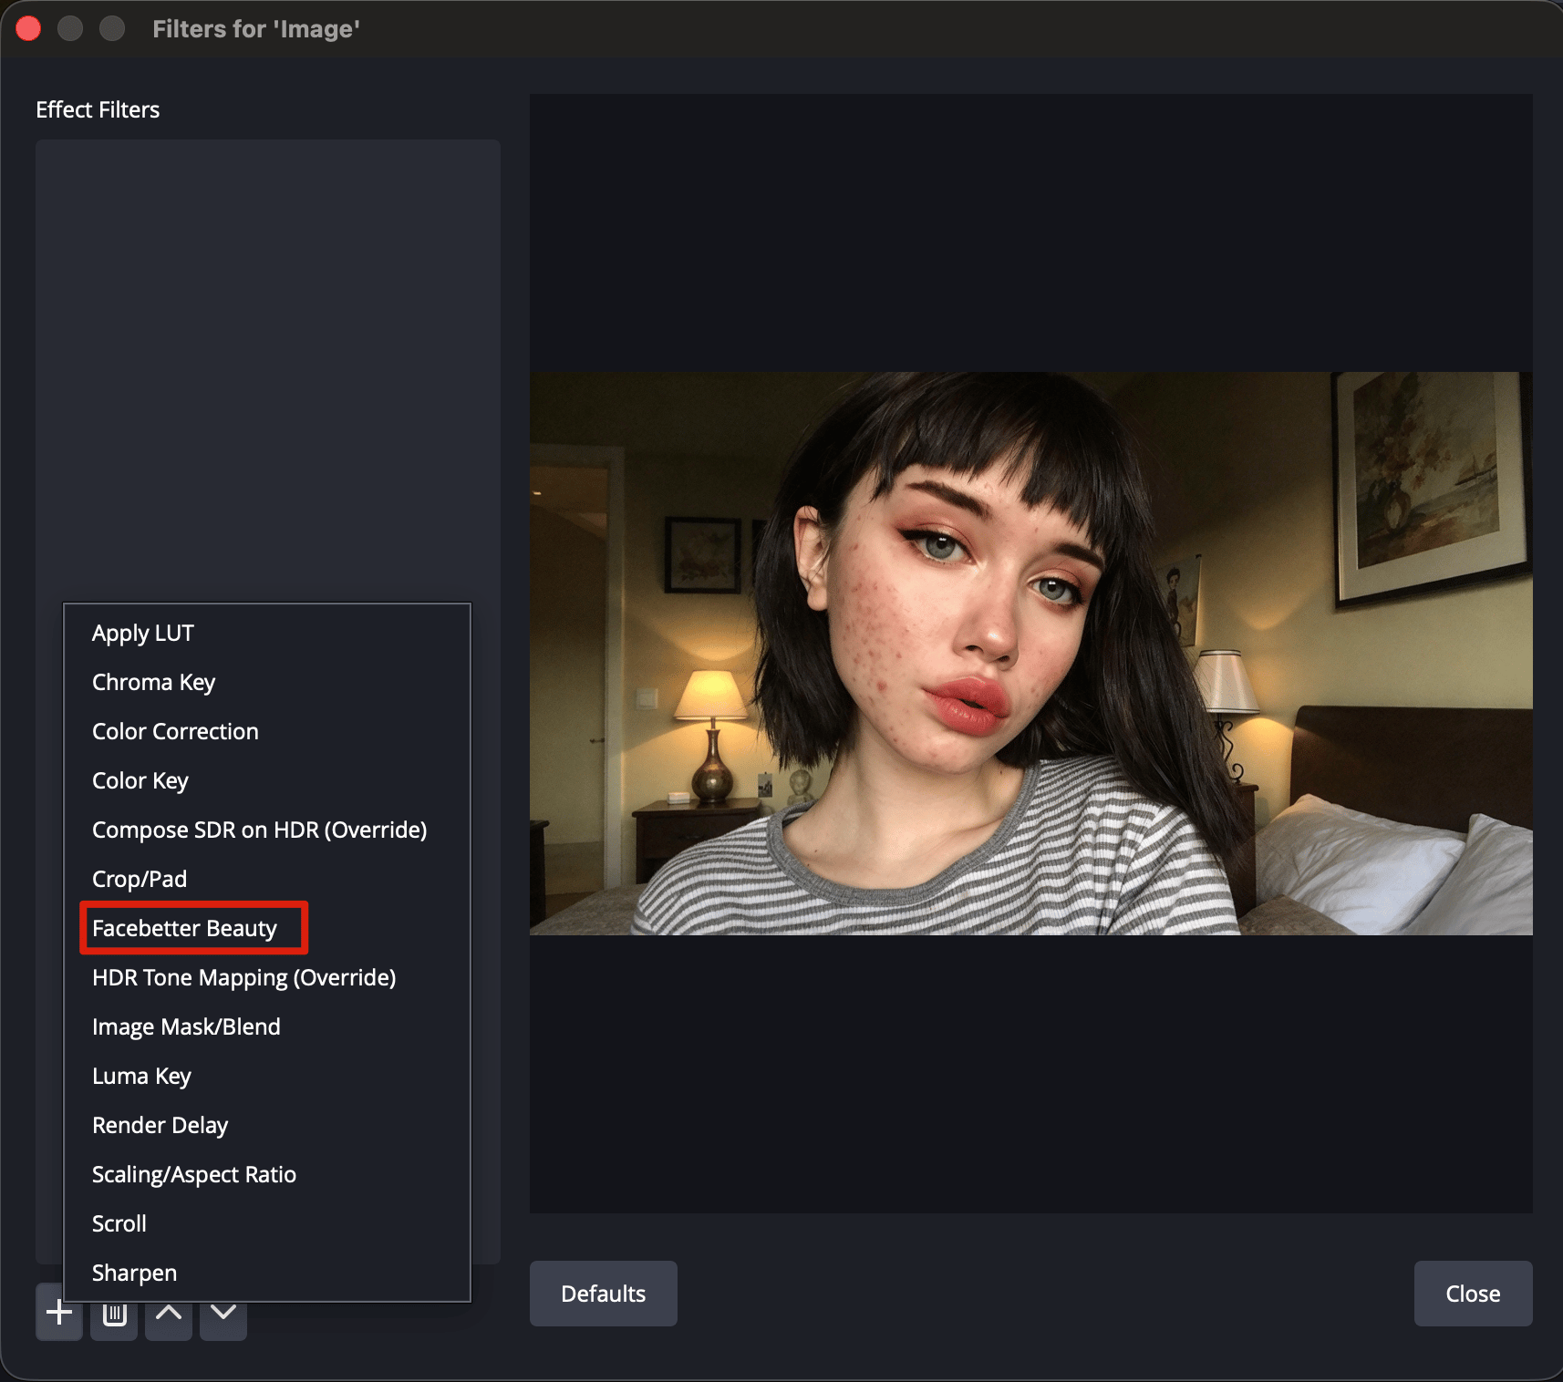Select Apply LUT from the filter menu
Screen dimensions: 1563x1382
267,633
